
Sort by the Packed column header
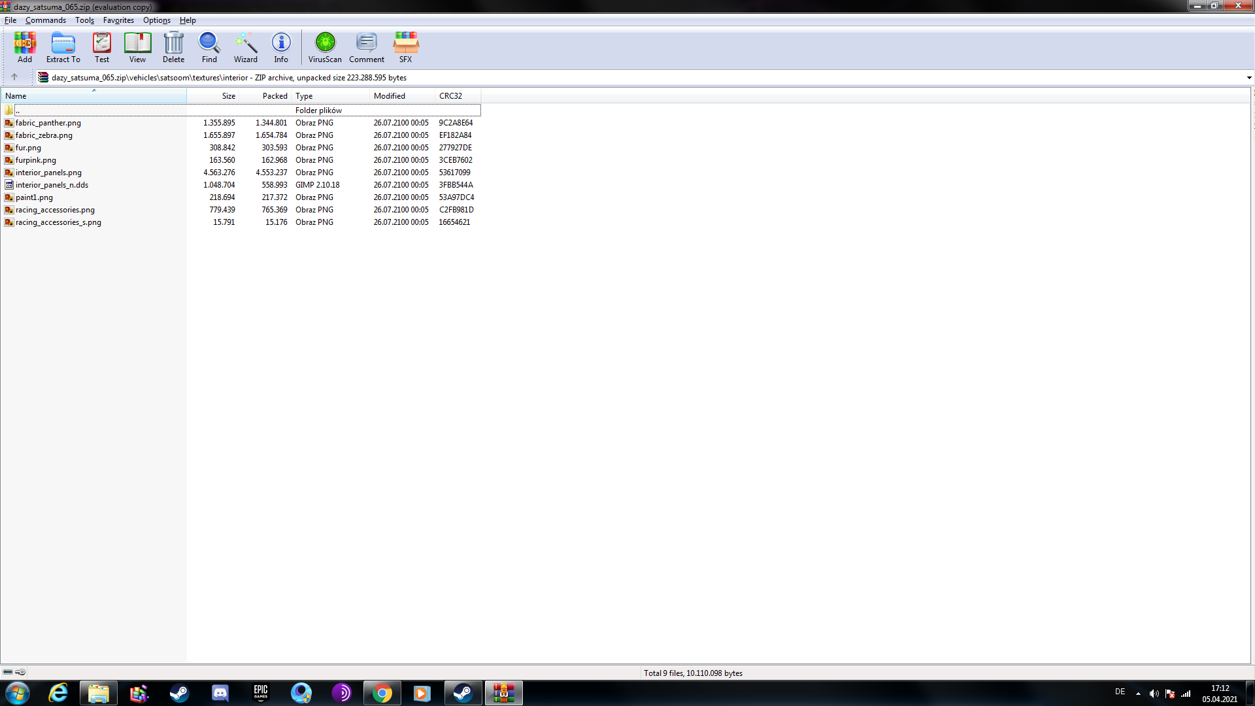[265, 95]
